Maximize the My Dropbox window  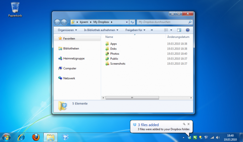(179, 14)
